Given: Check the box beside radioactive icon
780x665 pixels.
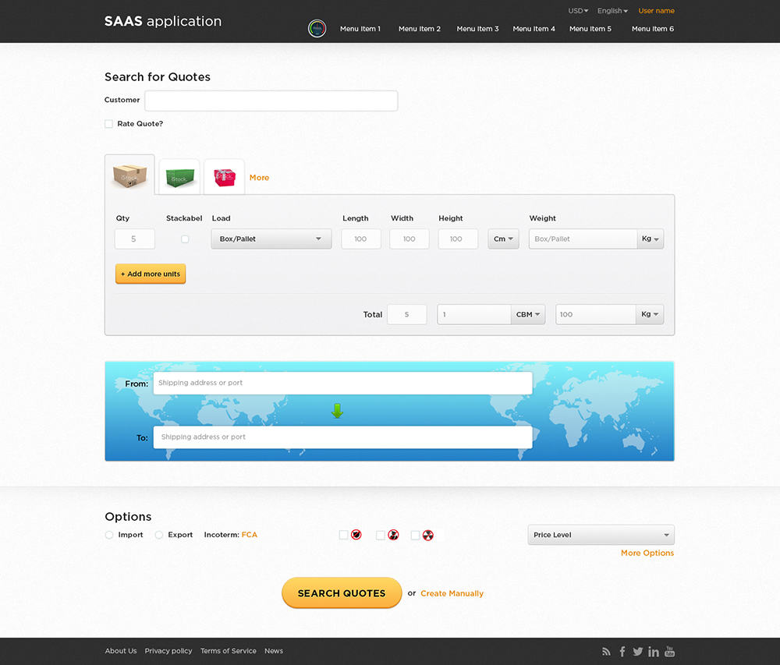Looking at the screenshot, I should [x=416, y=535].
